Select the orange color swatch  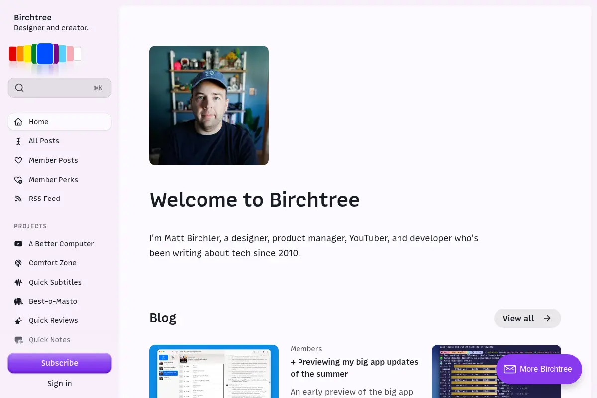tap(20, 53)
